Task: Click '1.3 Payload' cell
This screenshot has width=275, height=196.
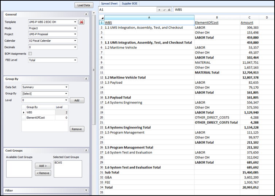Action: pos(149,83)
